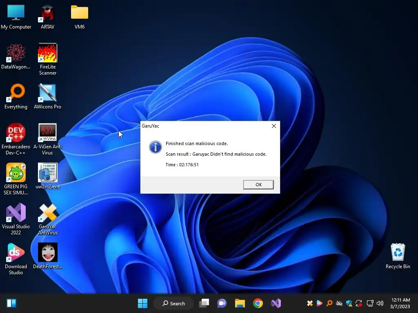Select the DeathForest desktop icon
Viewport: 418px width, 313px height.
(47, 256)
